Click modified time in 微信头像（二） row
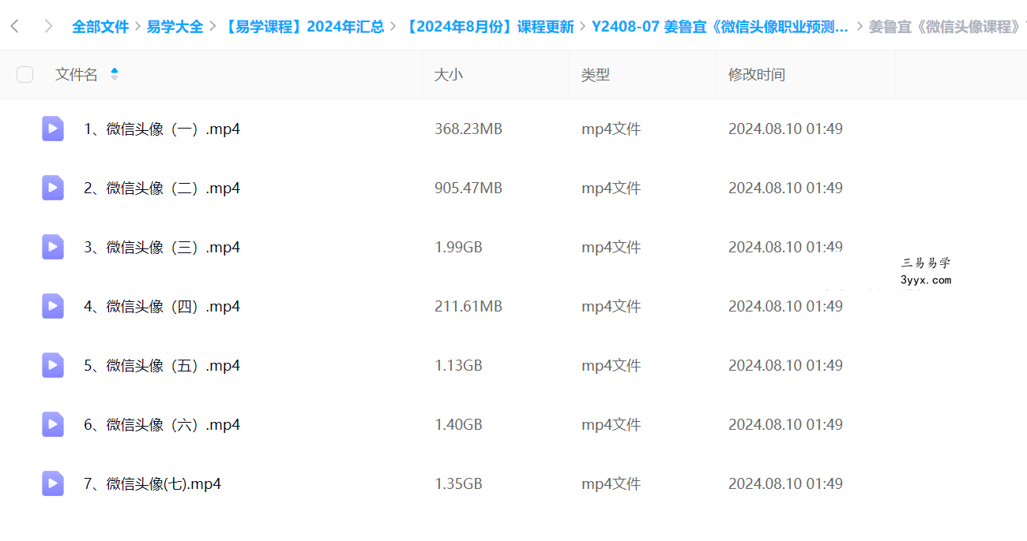 click(785, 188)
